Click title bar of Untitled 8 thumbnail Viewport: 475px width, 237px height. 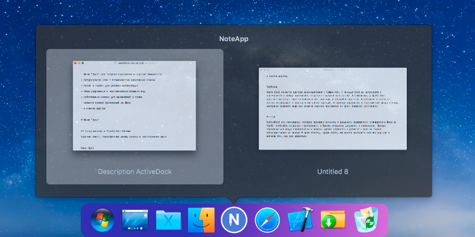click(x=332, y=69)
